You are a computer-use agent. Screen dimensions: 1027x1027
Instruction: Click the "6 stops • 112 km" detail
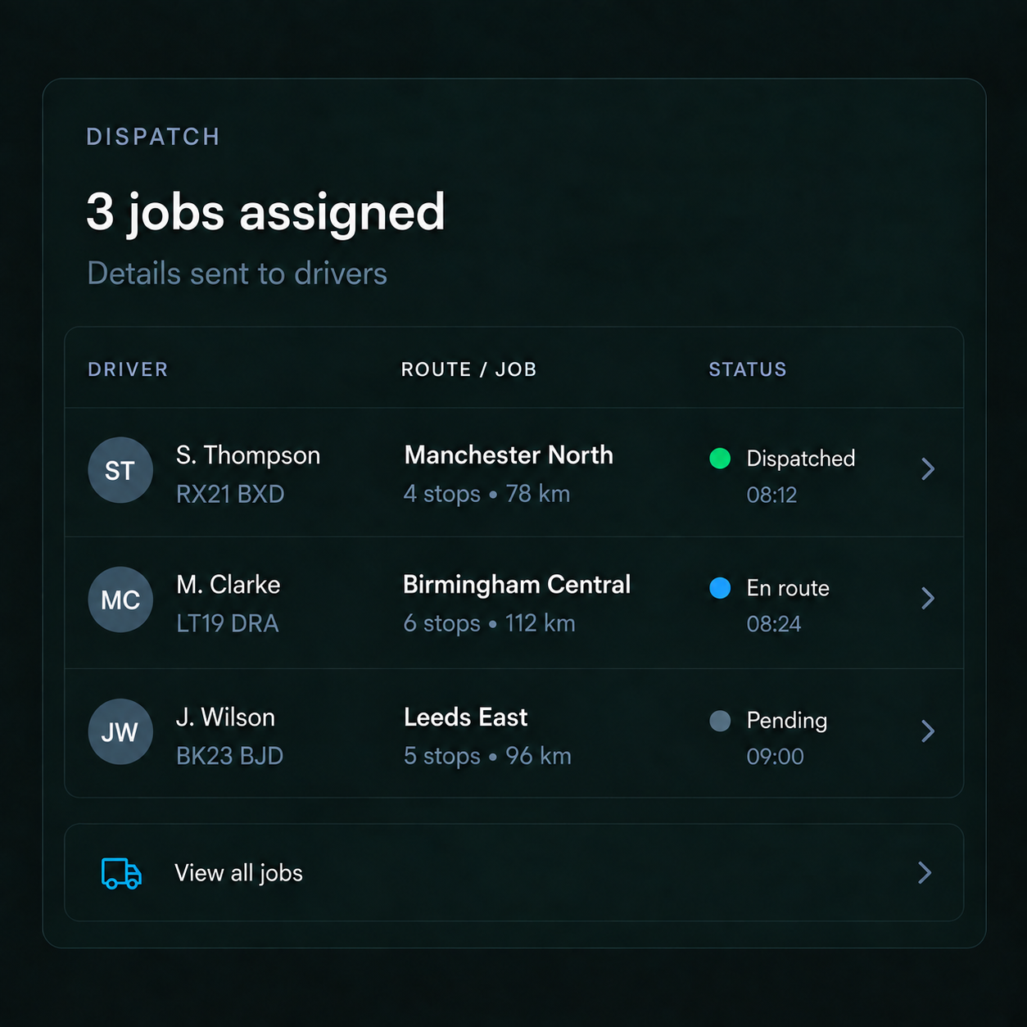[x=489, y=623]
